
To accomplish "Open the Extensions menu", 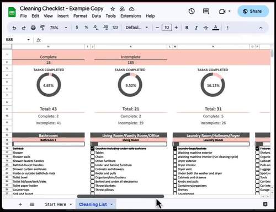I will pos(131,16).
